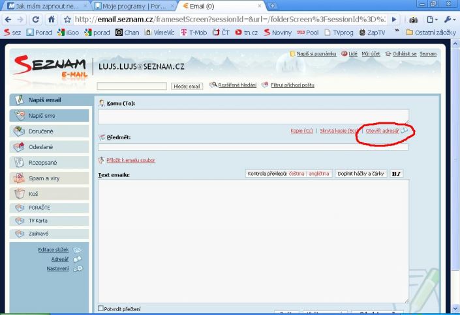
Task: Open the PORAĎTE folder
Action: (50, 208)
